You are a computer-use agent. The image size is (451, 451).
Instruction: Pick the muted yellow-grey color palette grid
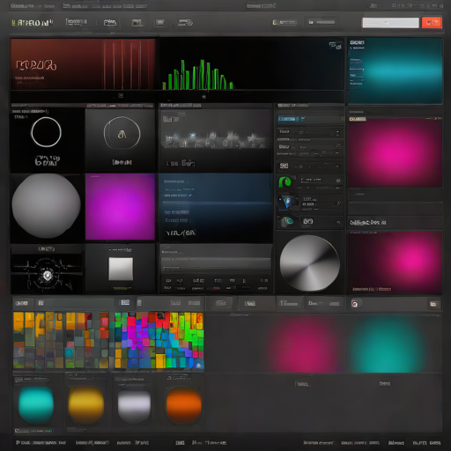[x=61, y=340]
